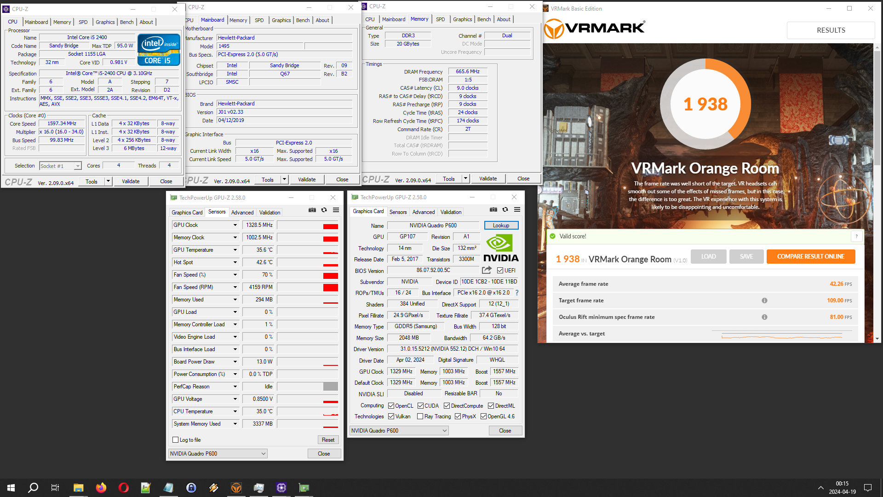The image size is (883, 497).
Task: Switch to SPD tab in CPU-Z Mainboard window
Action: [259, 20]
